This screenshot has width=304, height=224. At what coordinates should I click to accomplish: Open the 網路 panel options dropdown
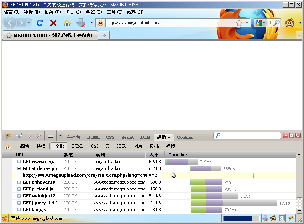[169, 137]
